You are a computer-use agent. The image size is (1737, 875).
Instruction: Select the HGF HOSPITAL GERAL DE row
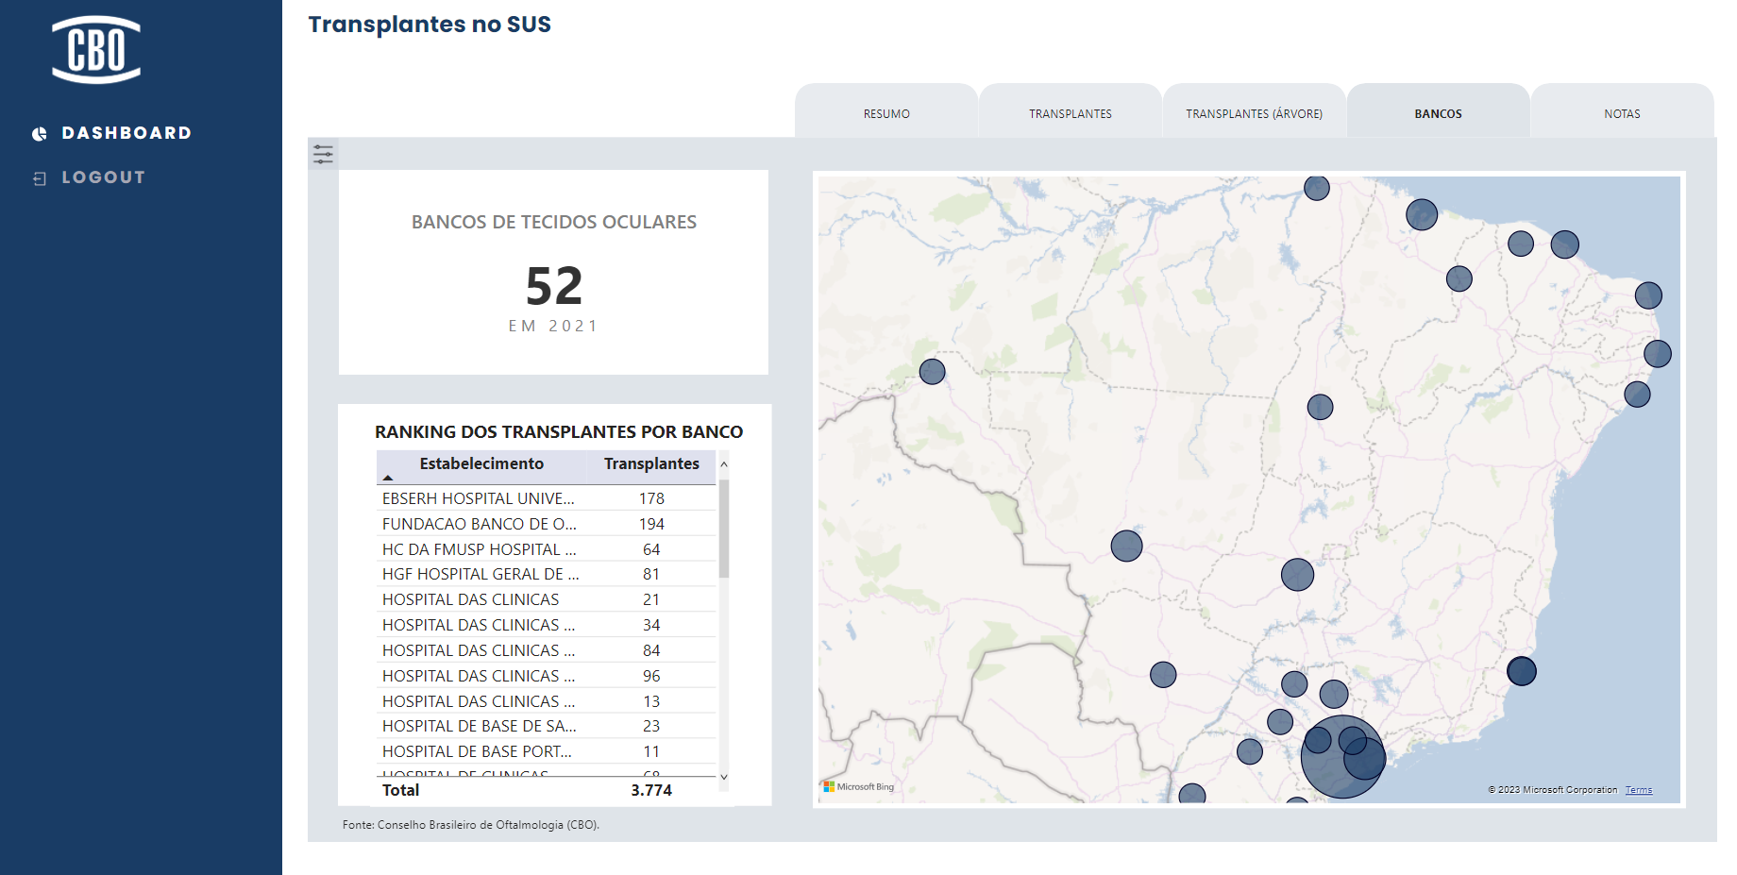click(x=547, y=574)
